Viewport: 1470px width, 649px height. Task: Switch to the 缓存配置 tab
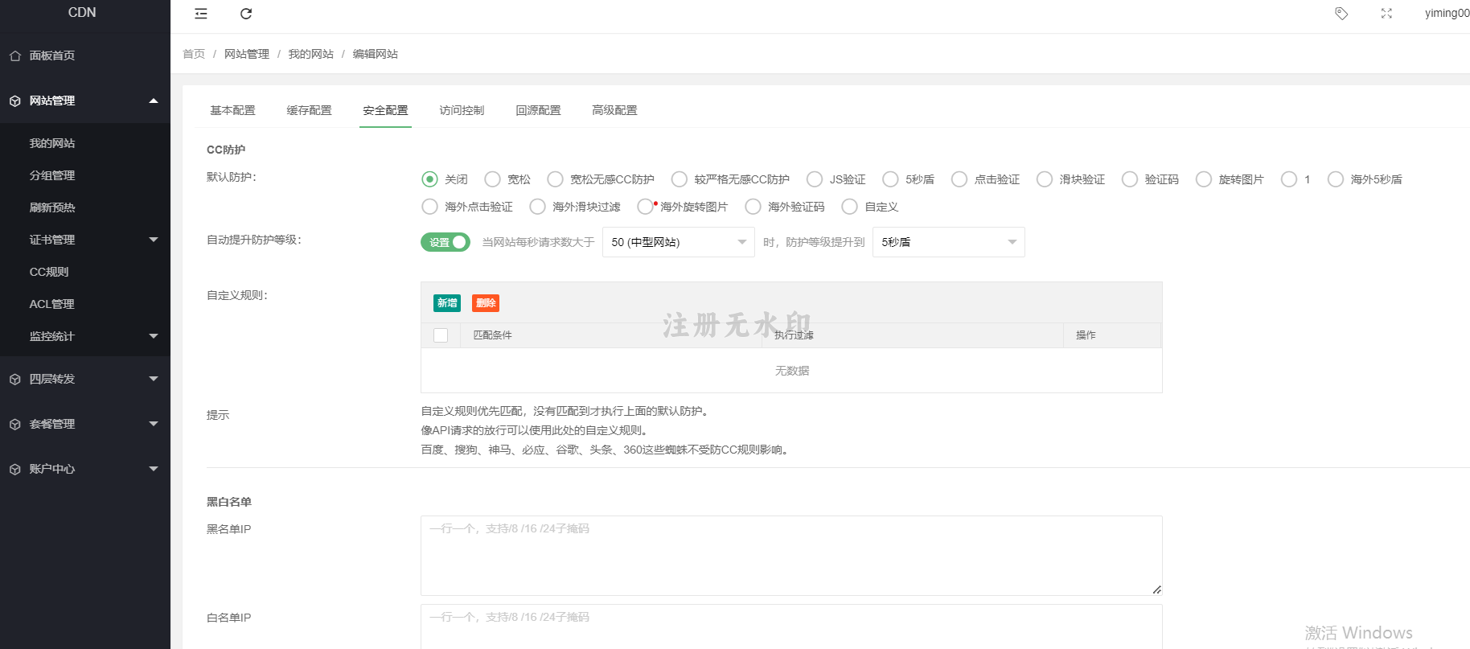(x=309, y=110)
